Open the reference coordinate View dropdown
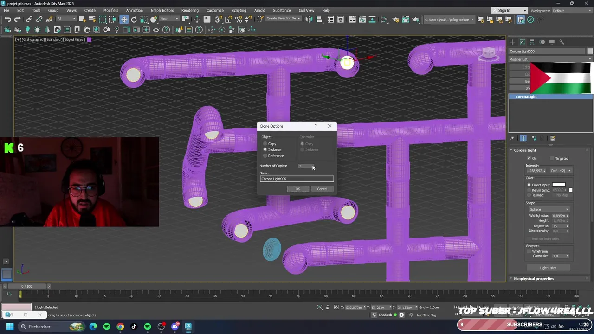The image size is (594, 334). [169, 19]
